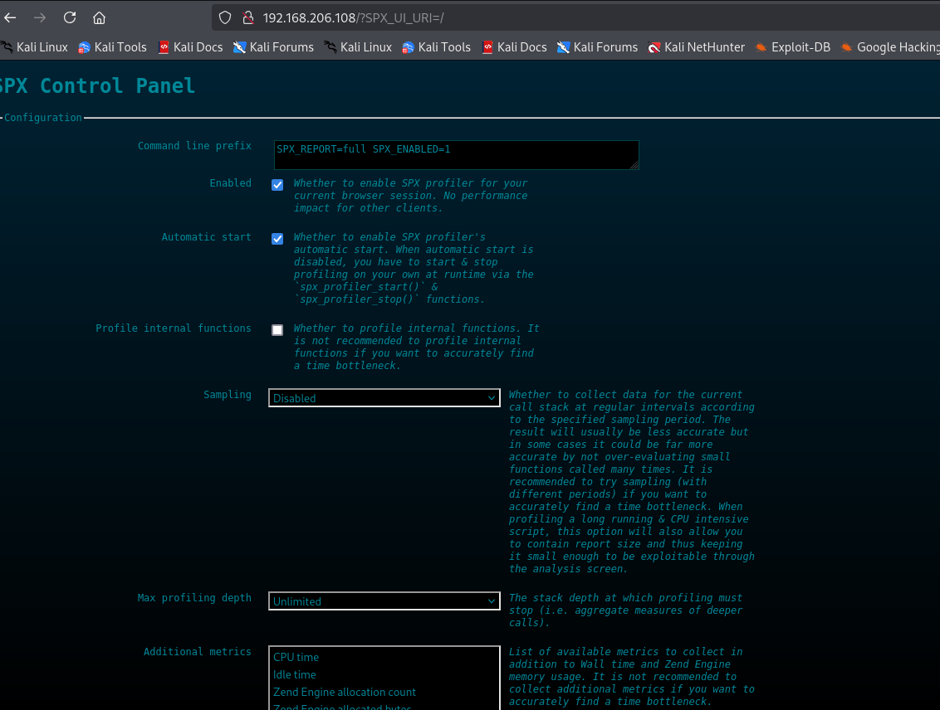The width and height of the screenshot is (940, 710).
Task: Uncheck the Enabled checkbox
Action: click(277, 185)
